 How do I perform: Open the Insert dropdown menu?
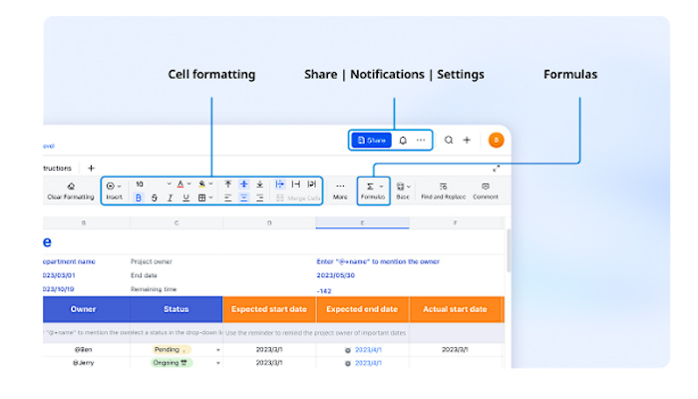click(x=114, y=191)
